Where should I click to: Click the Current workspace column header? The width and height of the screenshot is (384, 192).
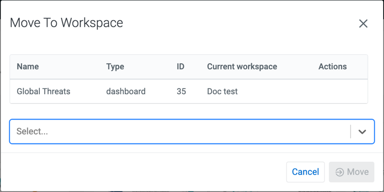tap(242, 67)
